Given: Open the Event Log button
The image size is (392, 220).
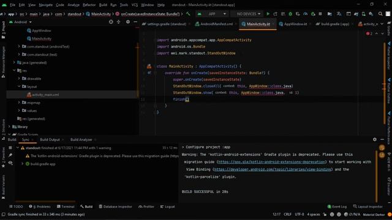Looking at the screenshot, I should click(337, 207).
